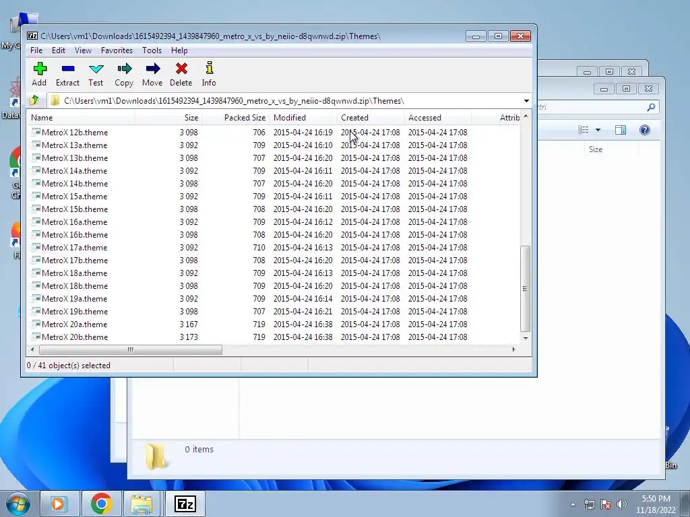Open view options dropdown arrow in Explorer window
The width and height of the screenshot is (690, 517).
coord(598,130)
